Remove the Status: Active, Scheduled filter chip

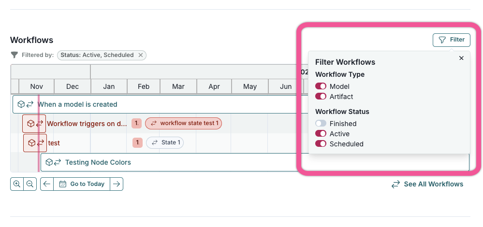coord(141,55)
